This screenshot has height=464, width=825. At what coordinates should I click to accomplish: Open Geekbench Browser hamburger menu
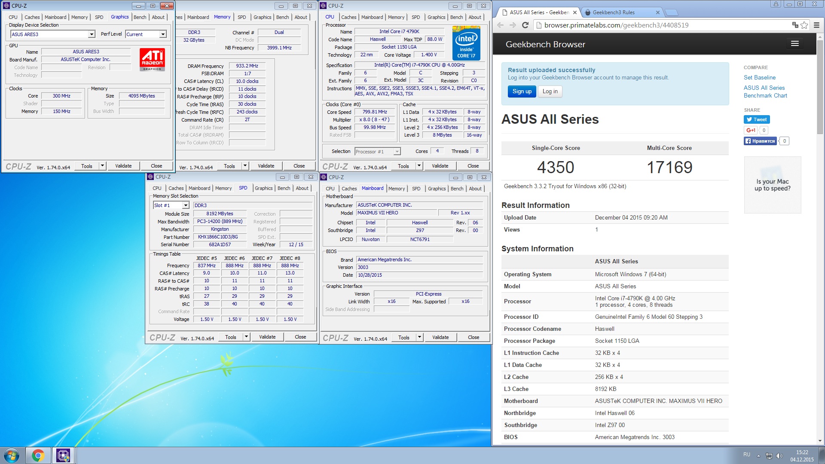tap(795, 43)
